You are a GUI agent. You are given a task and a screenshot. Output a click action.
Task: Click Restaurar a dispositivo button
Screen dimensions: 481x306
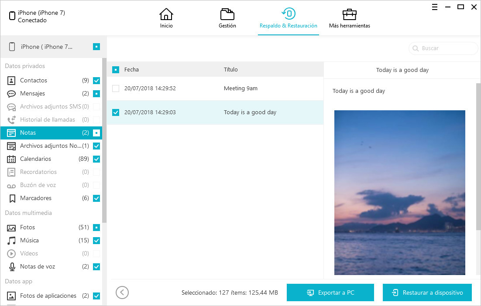coord(427,292)
